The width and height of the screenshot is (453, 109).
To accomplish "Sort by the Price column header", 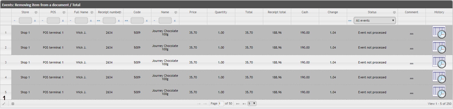I will tap(193, 12).
